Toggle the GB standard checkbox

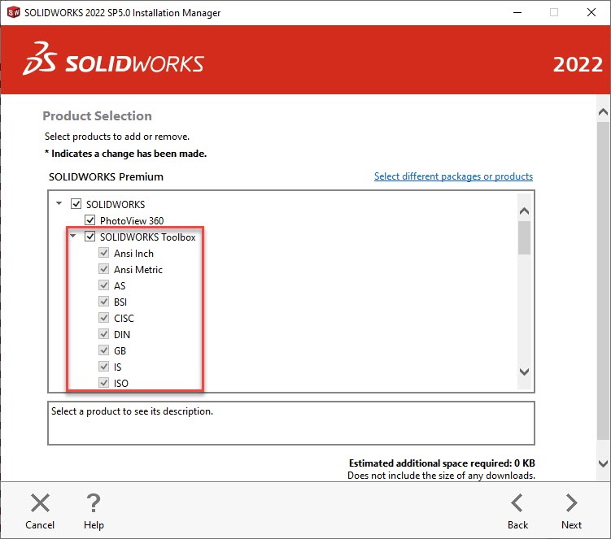[x=103, y=350]
